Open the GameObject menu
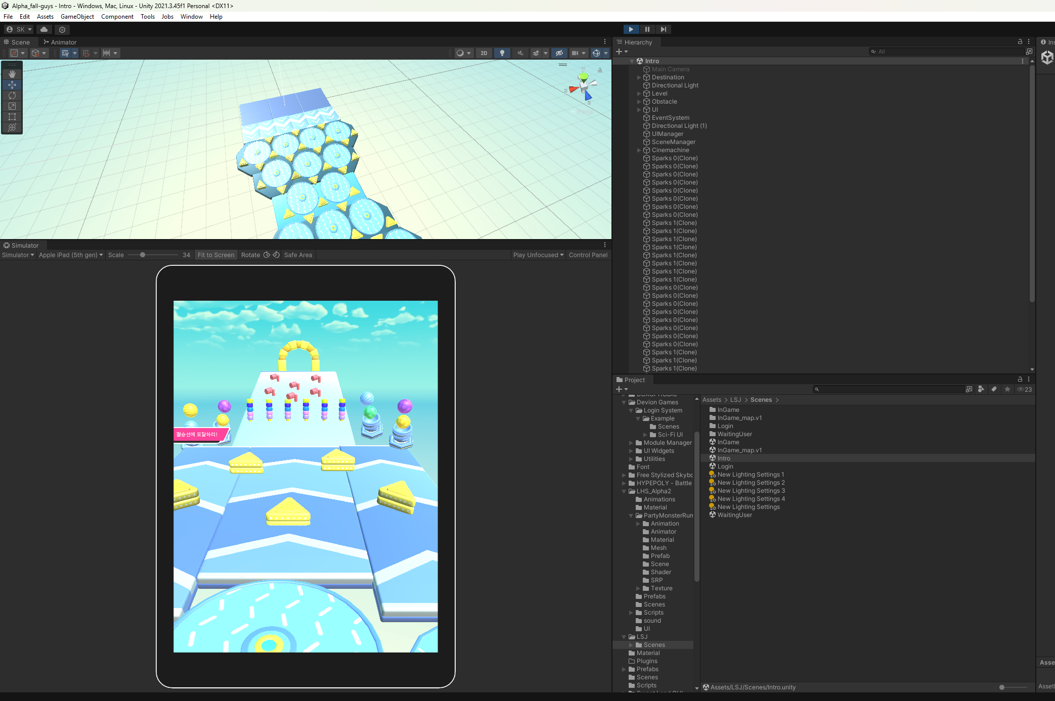This screenshot has height=701, width=1055. tap(77, 17)
